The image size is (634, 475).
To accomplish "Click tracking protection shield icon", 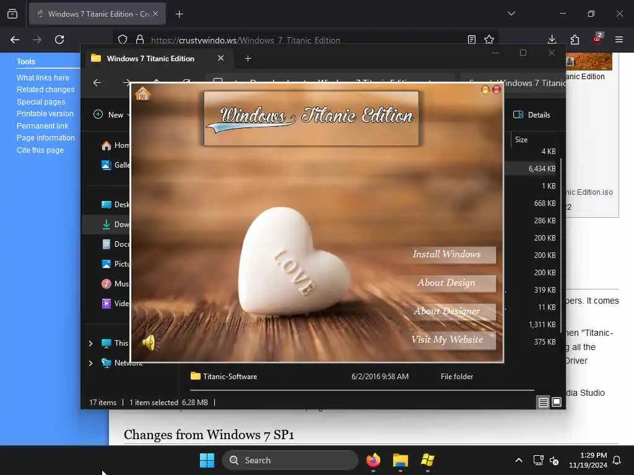I will 123,40.
